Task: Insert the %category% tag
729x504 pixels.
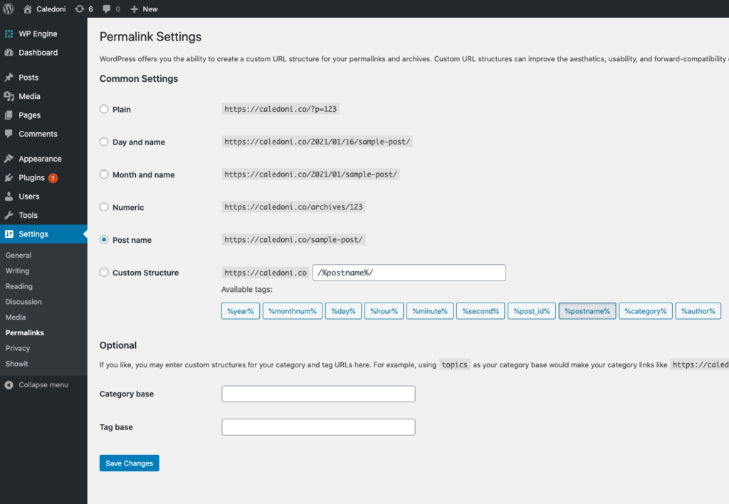Action: point(645,310)
